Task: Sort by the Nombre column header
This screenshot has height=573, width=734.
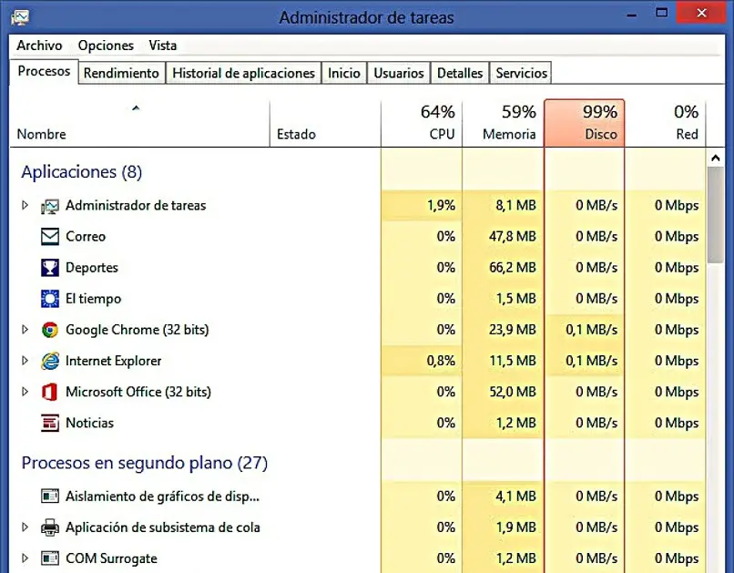Action: coord(139,124)
